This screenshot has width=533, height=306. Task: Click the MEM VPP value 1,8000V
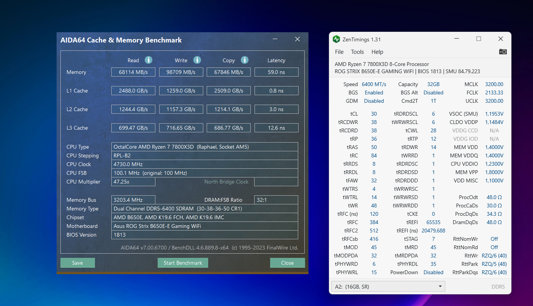coord(494,172)
